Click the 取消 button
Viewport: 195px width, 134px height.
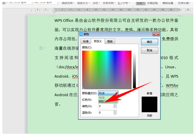[149, 50]
